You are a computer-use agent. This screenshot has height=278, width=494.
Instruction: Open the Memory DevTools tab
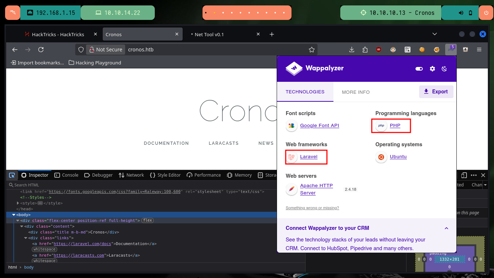(239, 175)
